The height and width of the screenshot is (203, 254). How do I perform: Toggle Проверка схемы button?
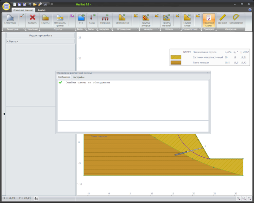click(x=209, y=20)
